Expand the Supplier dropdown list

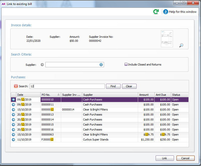coord(101,65)
